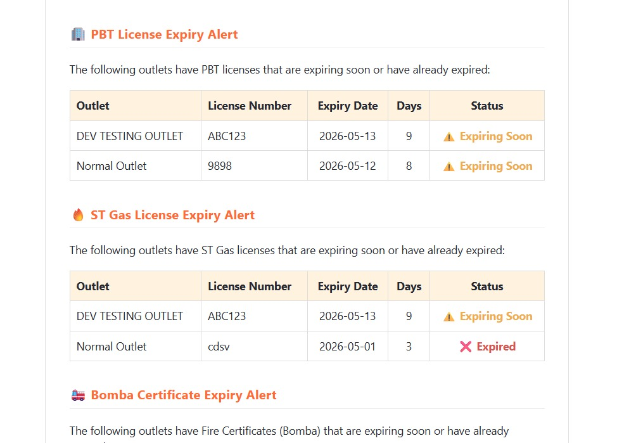Click Days header in ST Gas table
Image resolution: width=636 pixels, height=443 pixels.
click(409, 286)
